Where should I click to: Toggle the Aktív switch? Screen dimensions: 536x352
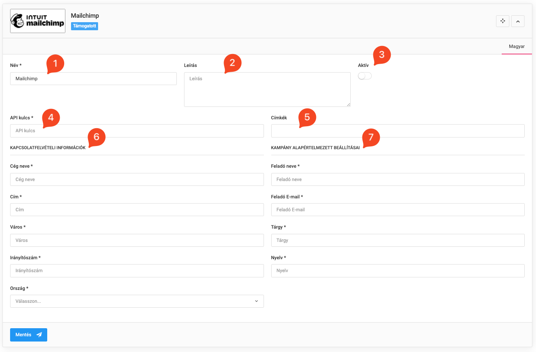(365, 76)
